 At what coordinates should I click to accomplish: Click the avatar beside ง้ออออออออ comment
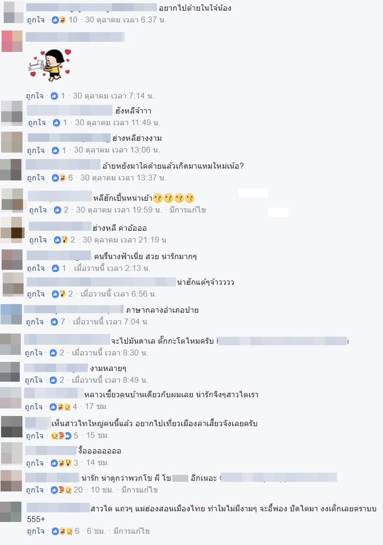[11, 453]
